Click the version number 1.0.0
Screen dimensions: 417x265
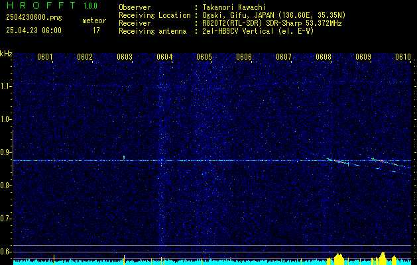(90, 6)
